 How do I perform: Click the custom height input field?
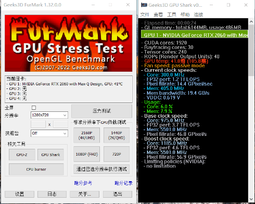[x=61, y=124]
